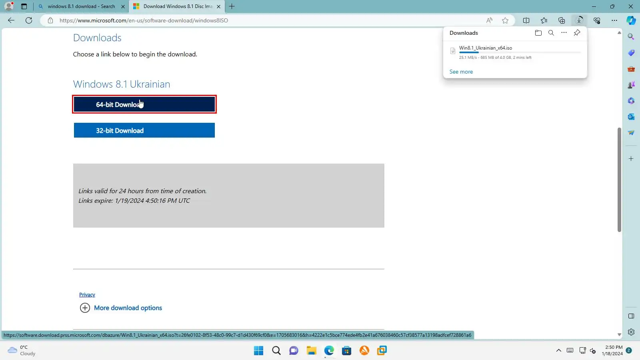Select Download Windows 8.1 Disc Image tab
The width and height of the screenshot is (640, 360).
point(178,6)
